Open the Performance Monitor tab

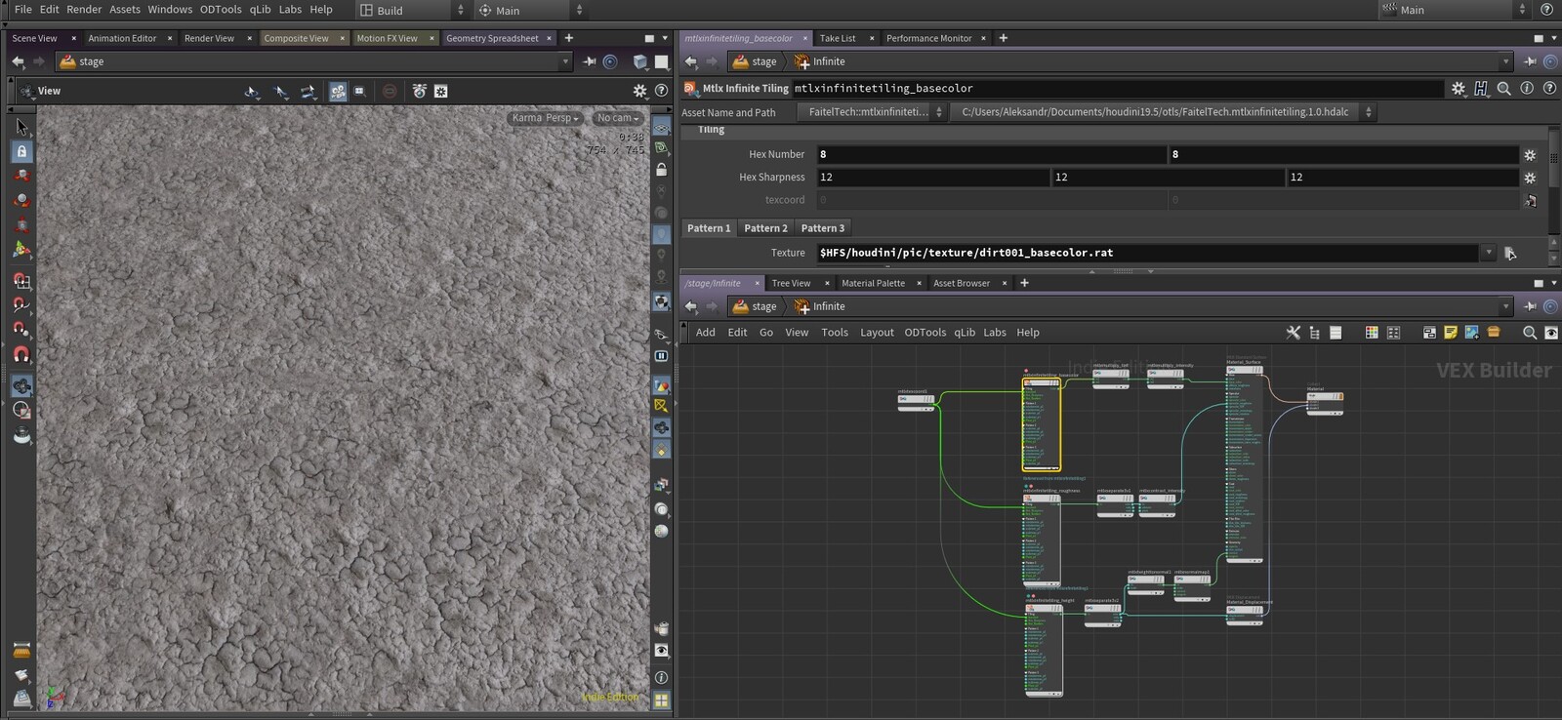click(928, 38)
